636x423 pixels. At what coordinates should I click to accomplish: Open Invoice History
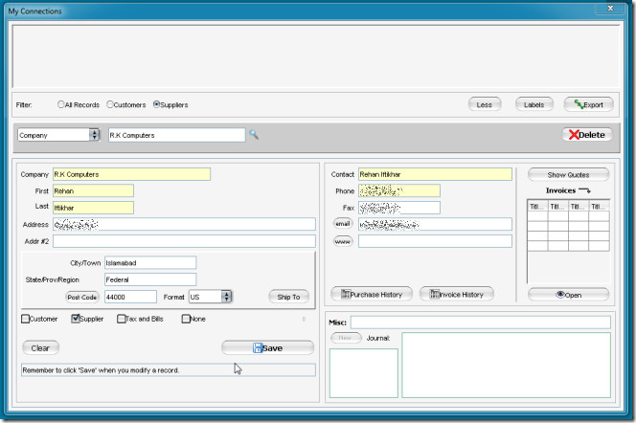[x=457, y=295]
